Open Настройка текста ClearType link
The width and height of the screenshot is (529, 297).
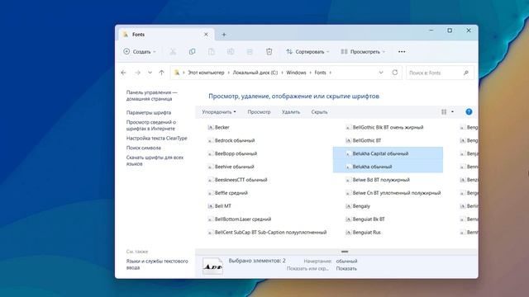pyautogui.click(x=156, y=138)
